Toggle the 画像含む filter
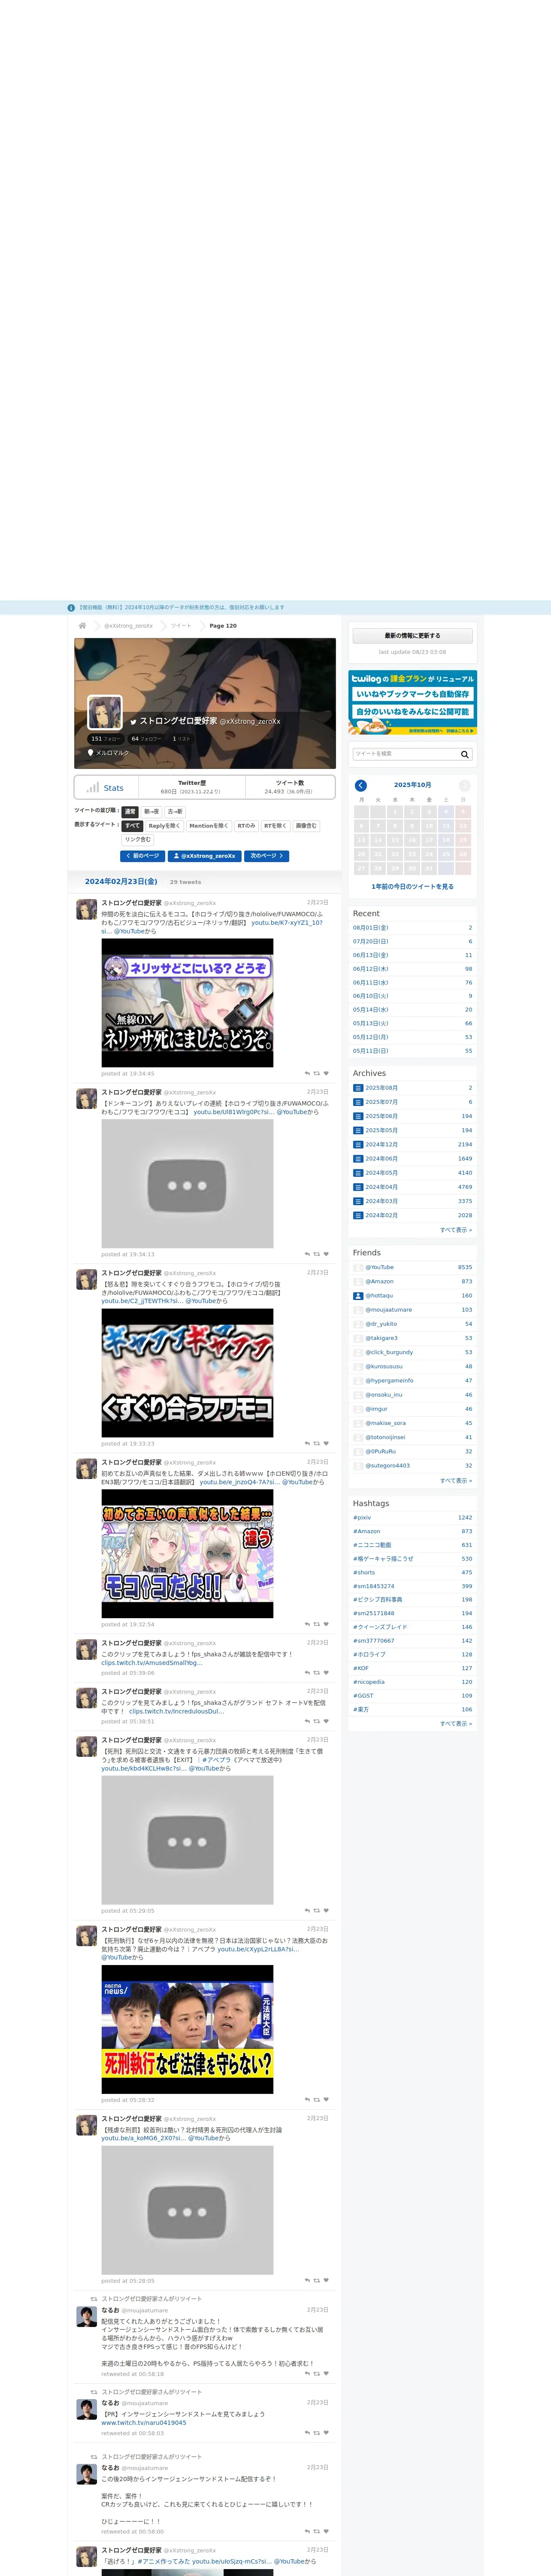Image resolution: width=551 pixels, height=2576 pixels. pos(306,825)
